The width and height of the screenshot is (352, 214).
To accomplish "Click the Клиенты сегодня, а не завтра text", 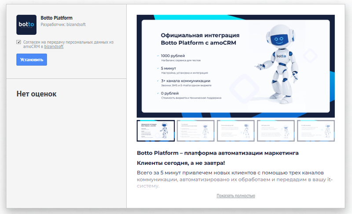I will point(181,163).
